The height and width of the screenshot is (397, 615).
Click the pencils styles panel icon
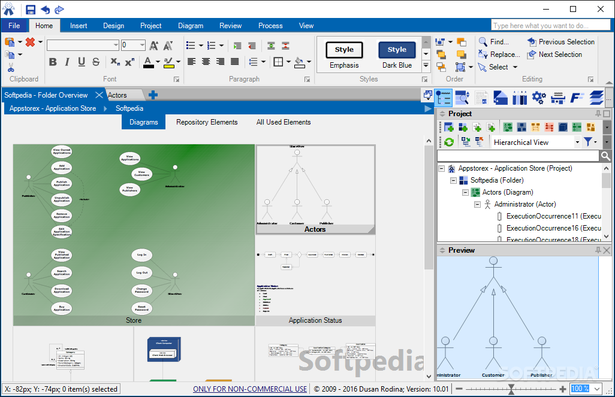click(520, 97)
